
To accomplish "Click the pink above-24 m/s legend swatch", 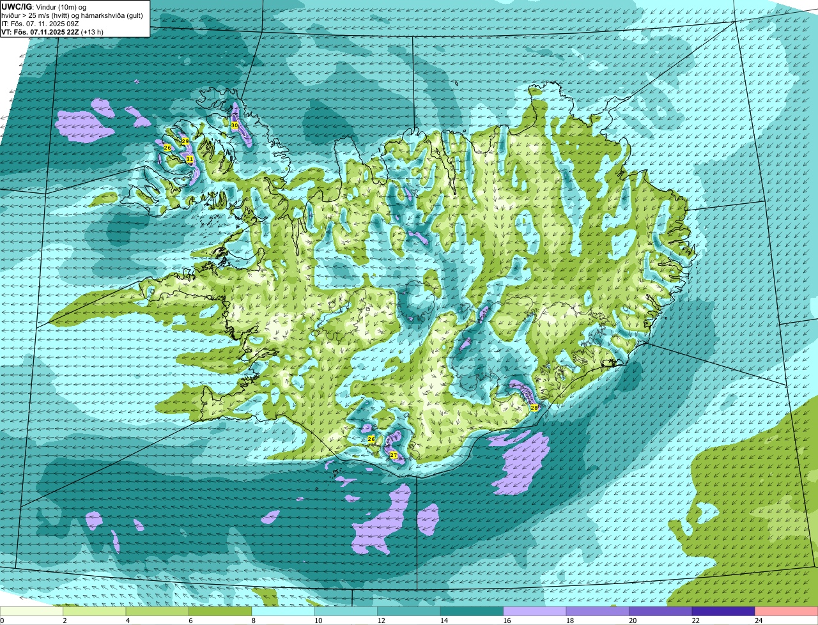I will pyautogui.click(x=787, y=612).
